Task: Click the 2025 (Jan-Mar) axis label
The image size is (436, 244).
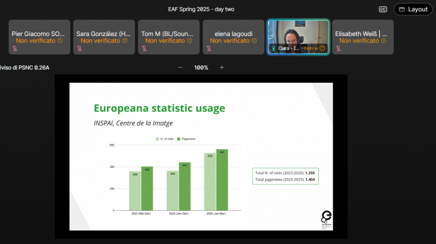Action: tap(216, 213)
